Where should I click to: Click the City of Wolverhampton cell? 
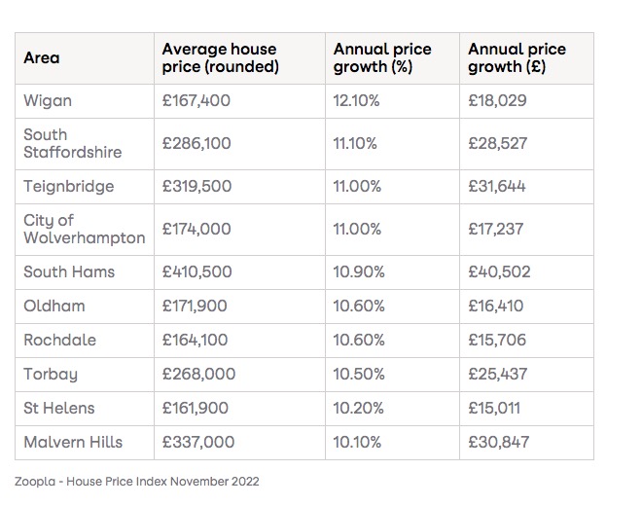click(84, 230)
